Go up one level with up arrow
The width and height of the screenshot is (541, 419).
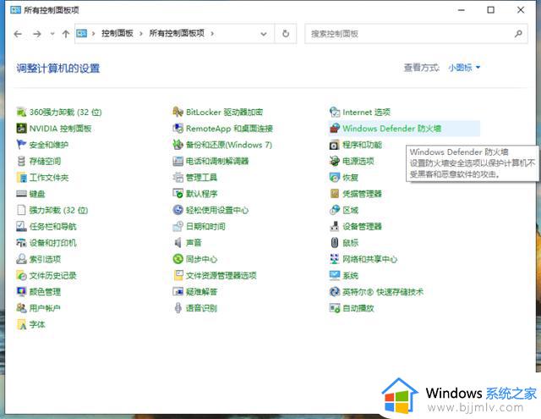click(x=66, y=34)
